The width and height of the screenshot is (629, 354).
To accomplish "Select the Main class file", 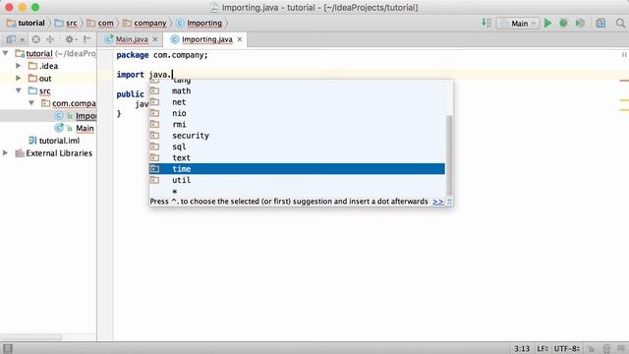I will click(x=48, y=129).
